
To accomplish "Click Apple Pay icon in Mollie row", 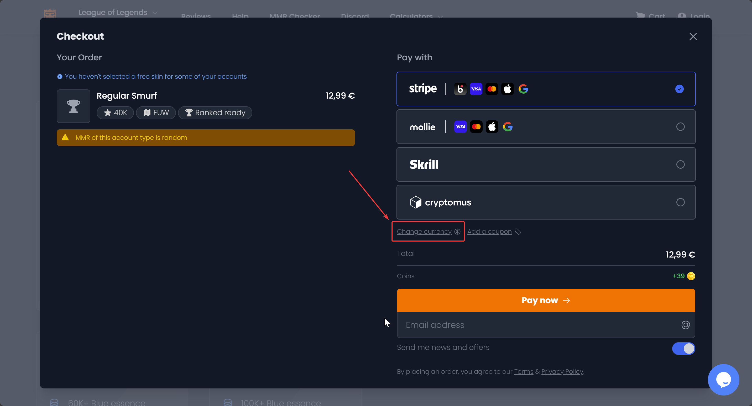I will tap(492, 127).
